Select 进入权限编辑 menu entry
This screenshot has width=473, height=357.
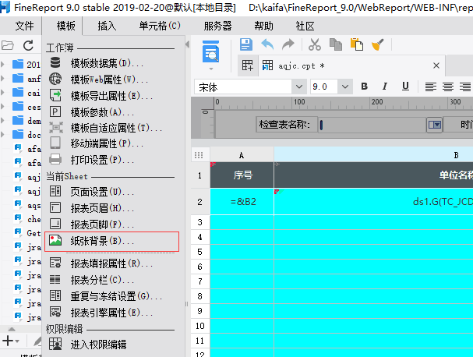point(98,344)
